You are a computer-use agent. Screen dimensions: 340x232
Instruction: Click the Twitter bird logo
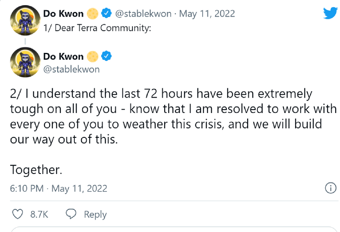point(330,13)
